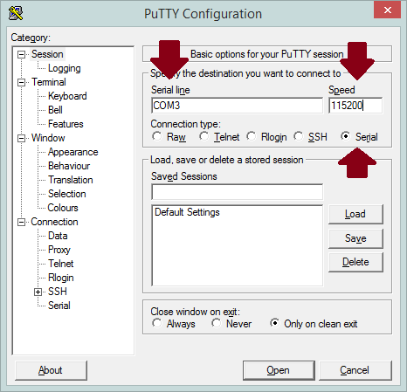407x392 pixels.
Task: Collapse the Terminal category node
Action: click(21, 82)
